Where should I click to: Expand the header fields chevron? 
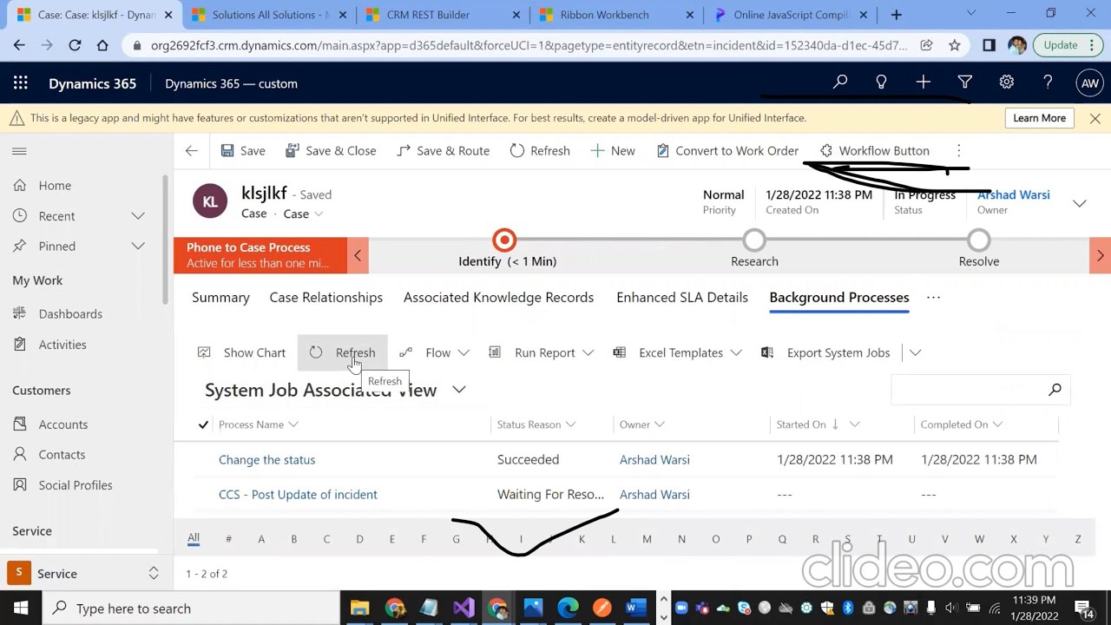[1079, 203]
